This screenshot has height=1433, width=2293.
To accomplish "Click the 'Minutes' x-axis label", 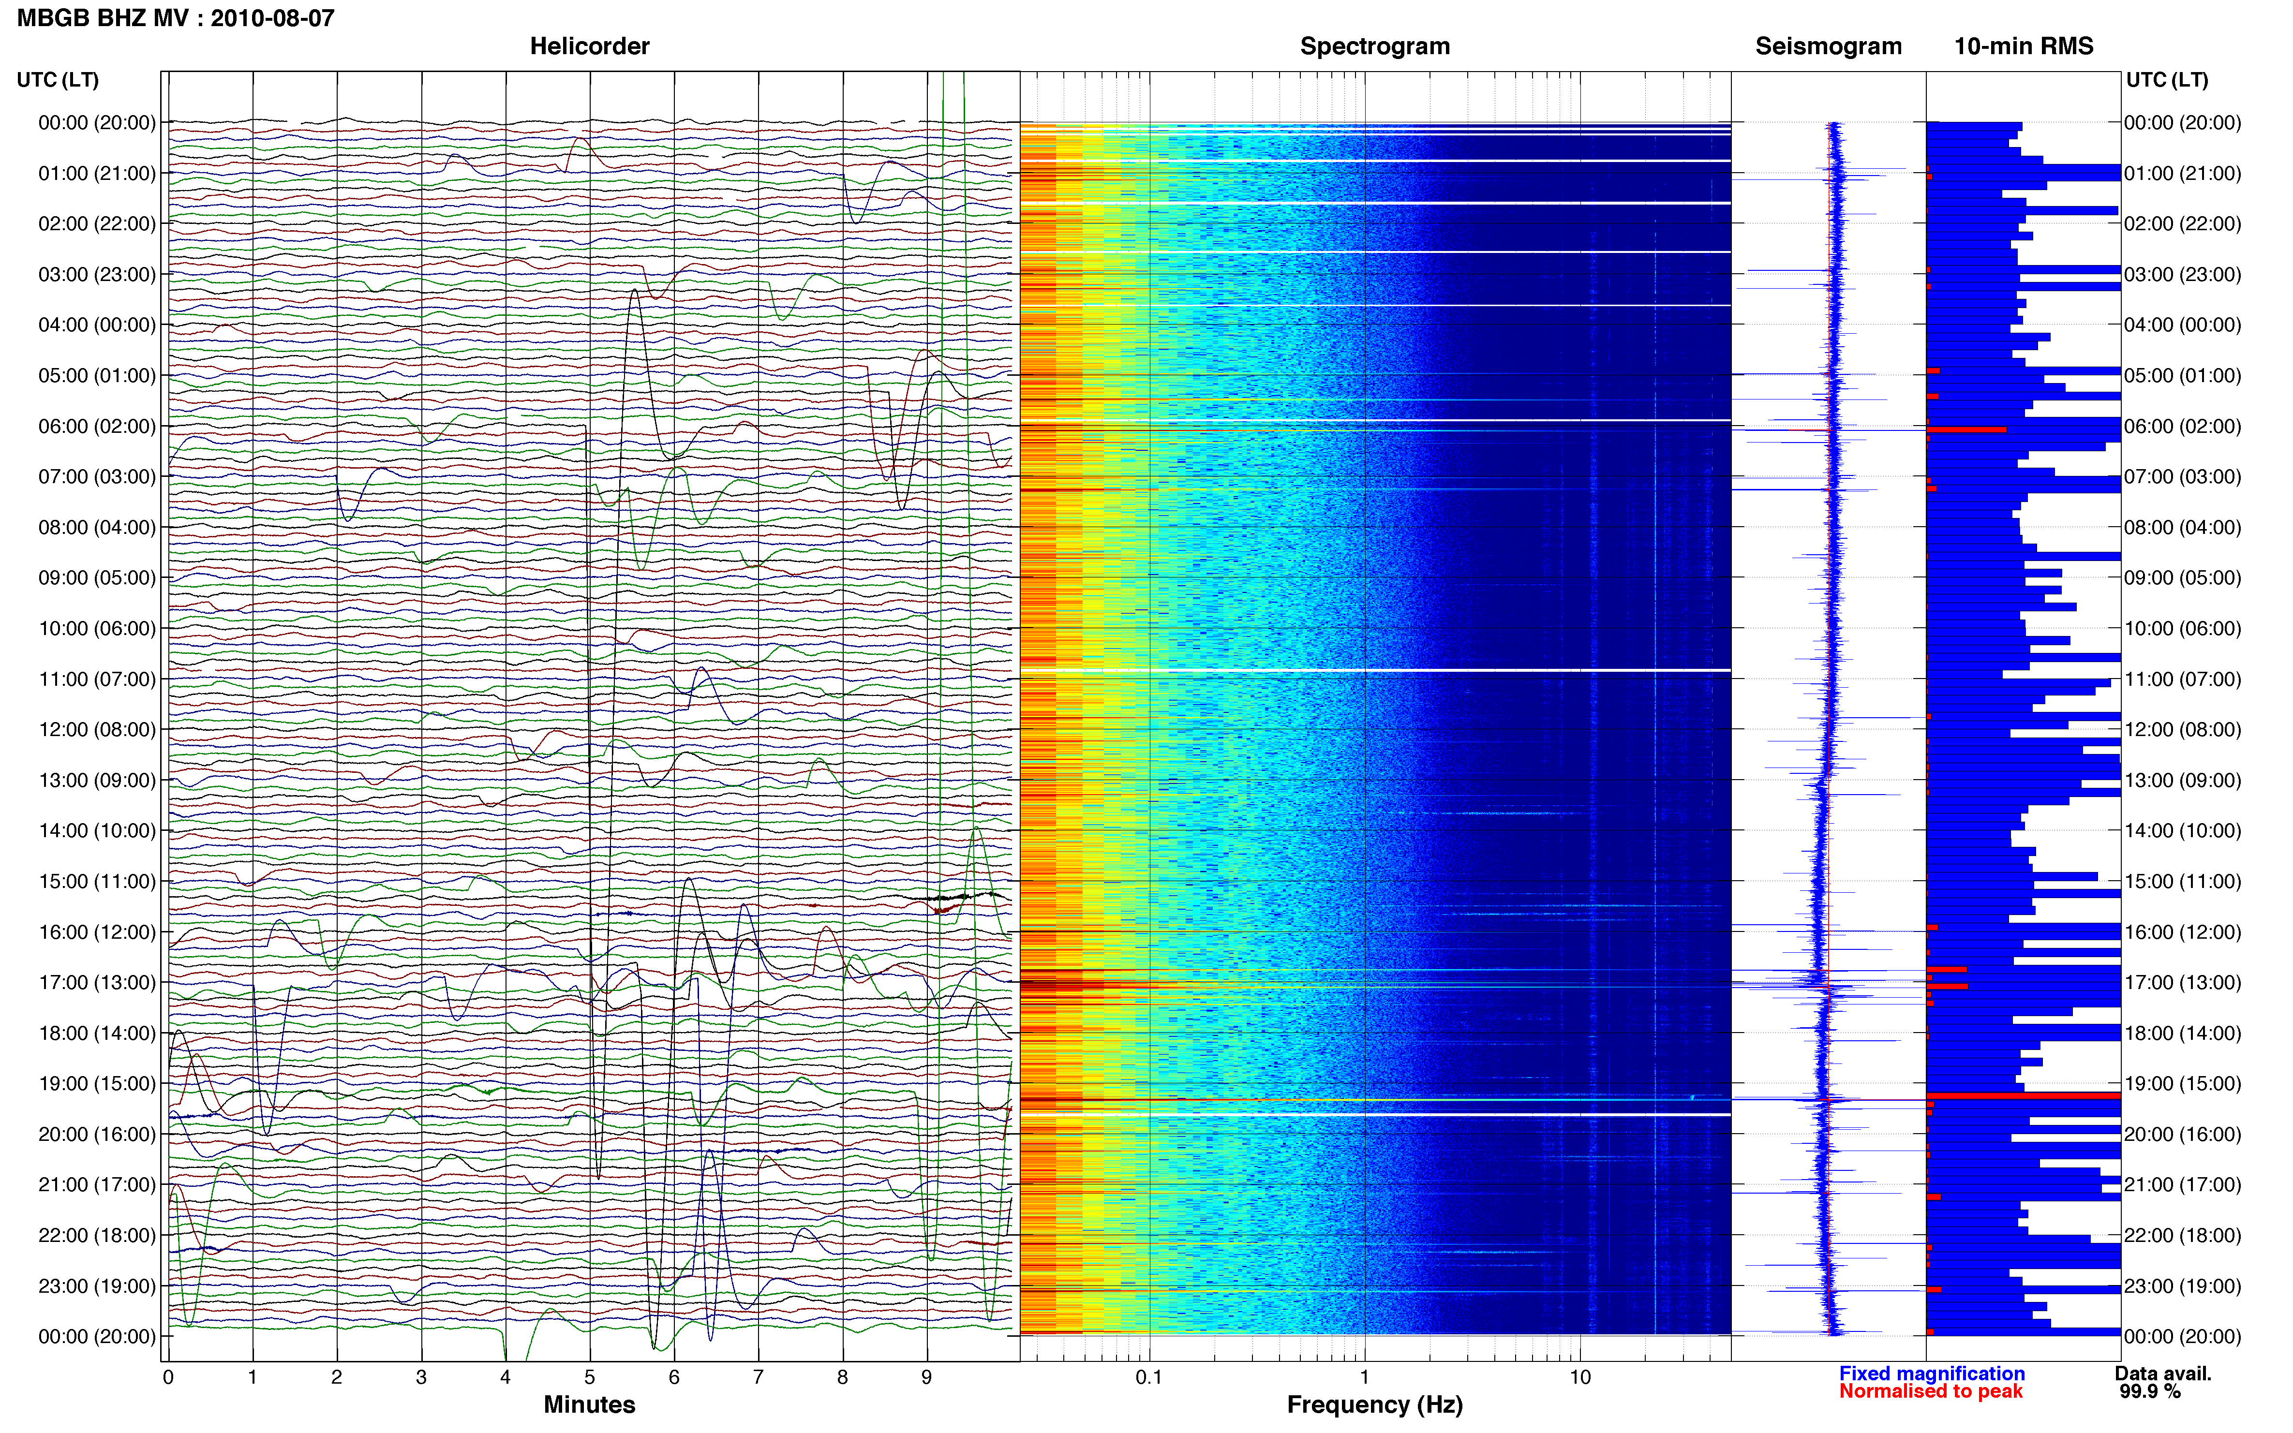I will coord(590,1404).
